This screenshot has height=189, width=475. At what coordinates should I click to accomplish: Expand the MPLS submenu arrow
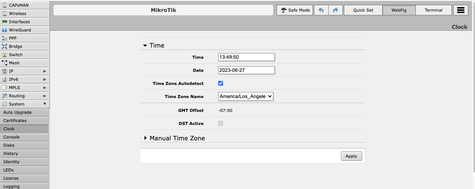tap(45, 88)
